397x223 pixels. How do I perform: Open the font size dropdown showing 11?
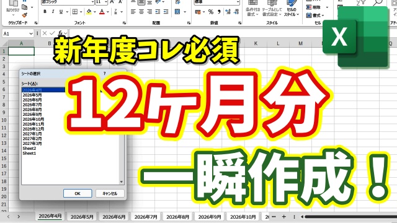[x=105, y=2]
